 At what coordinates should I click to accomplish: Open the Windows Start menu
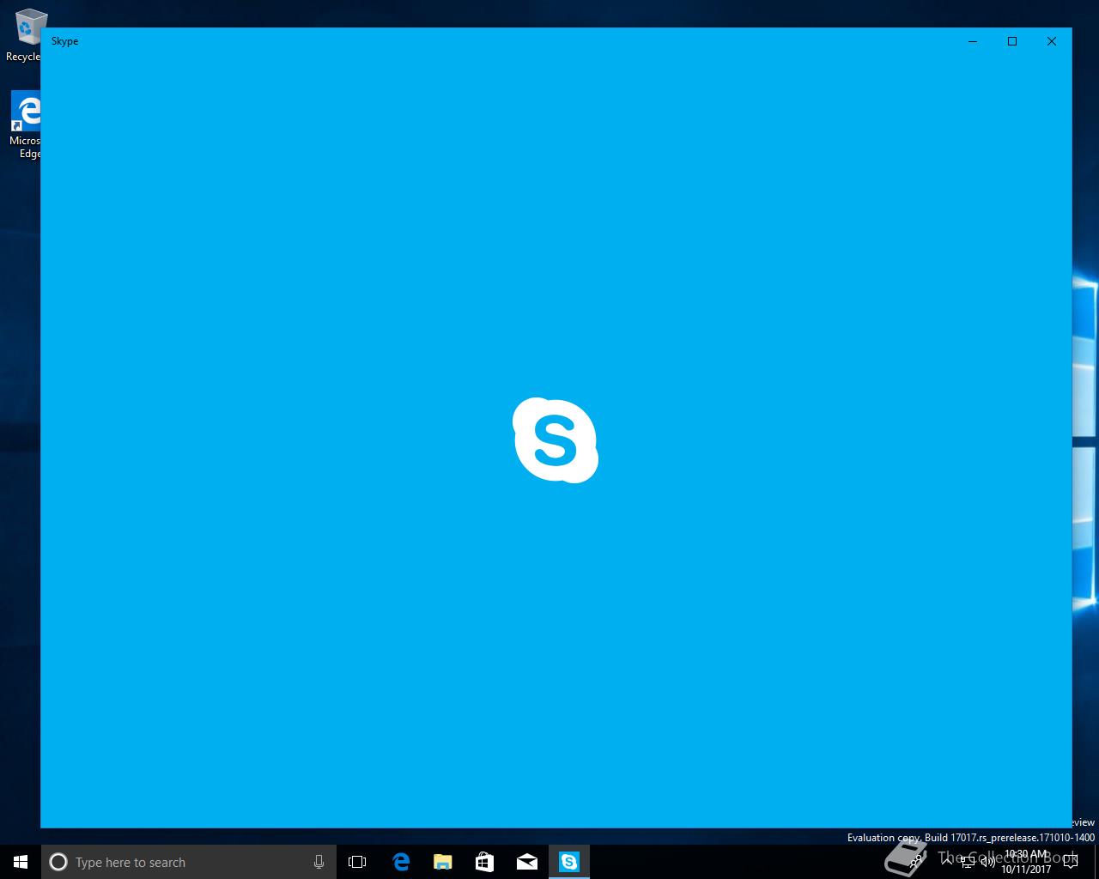coord(21,862)
